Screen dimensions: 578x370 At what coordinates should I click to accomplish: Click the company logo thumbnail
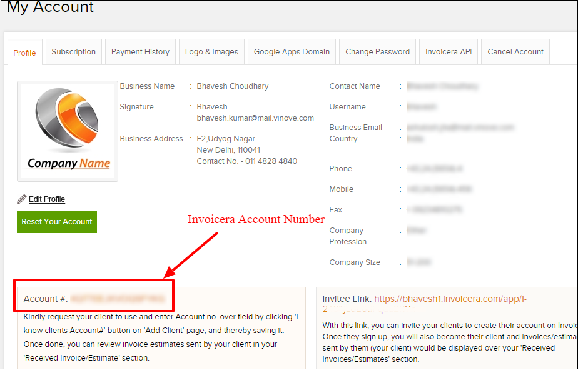[68, 131]
